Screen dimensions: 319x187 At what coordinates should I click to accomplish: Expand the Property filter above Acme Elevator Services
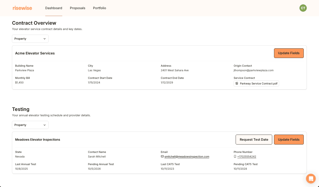30,39
